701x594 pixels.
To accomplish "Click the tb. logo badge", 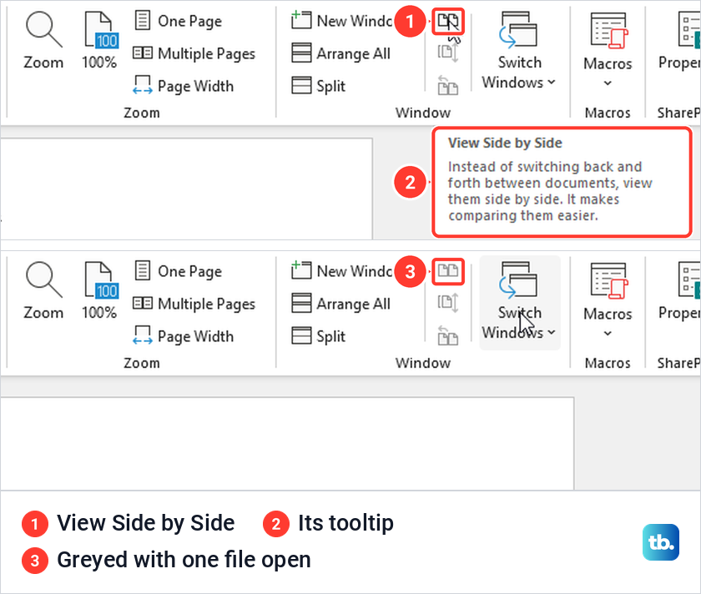I will [661, 542].
